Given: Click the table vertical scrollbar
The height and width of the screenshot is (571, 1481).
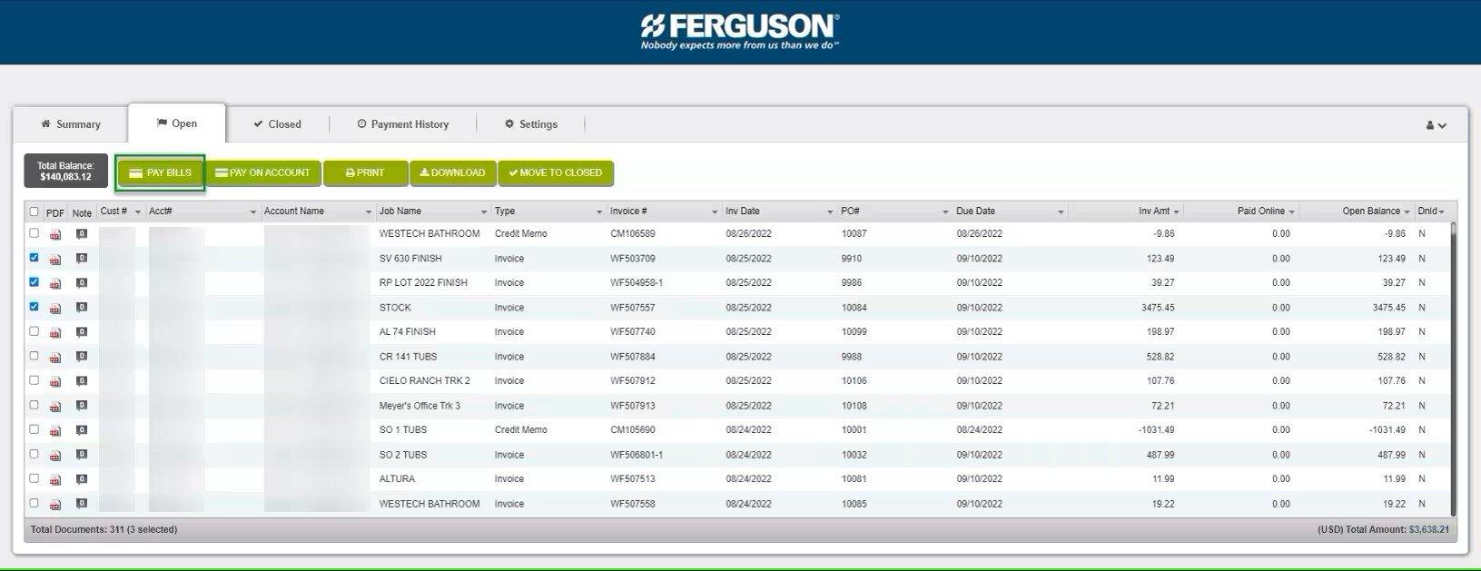Looking at the screenshot, I should pyautogui.click(x=1452, y=368).
